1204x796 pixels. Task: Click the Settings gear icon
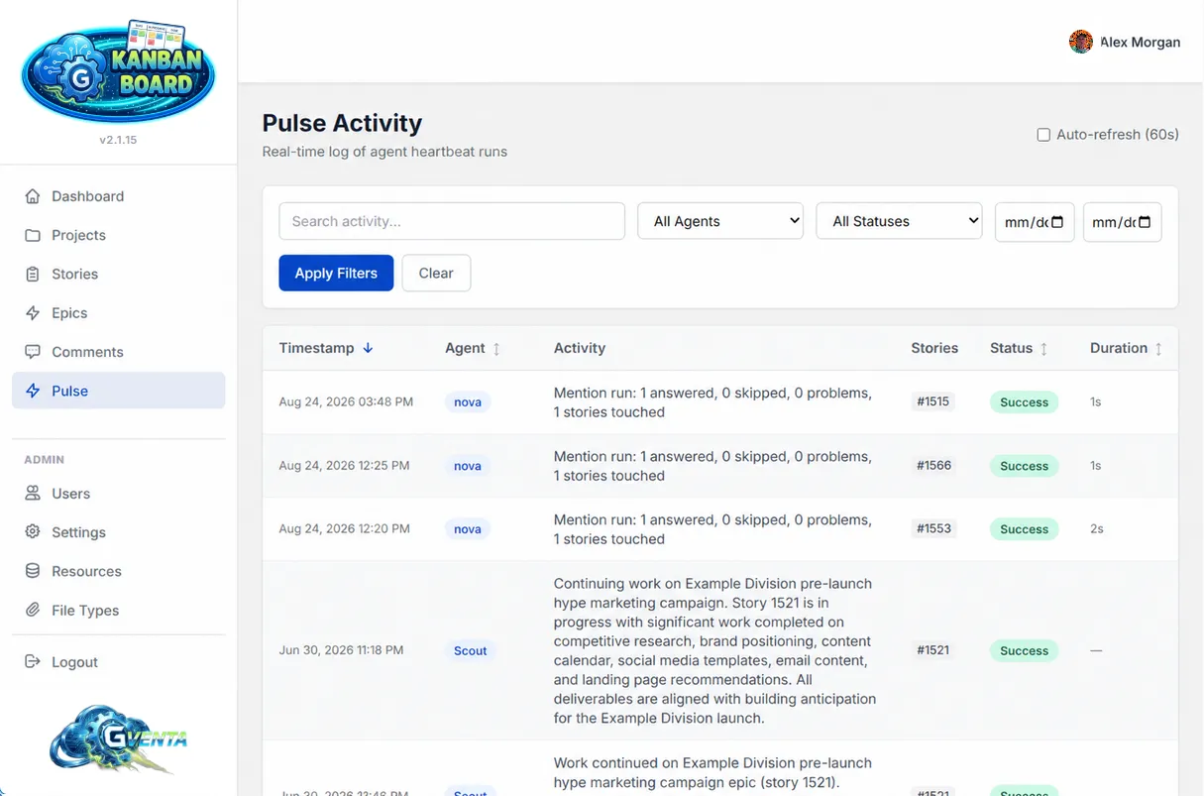pos(33,532)
